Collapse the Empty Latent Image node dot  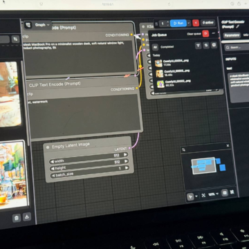click(48, 147)
